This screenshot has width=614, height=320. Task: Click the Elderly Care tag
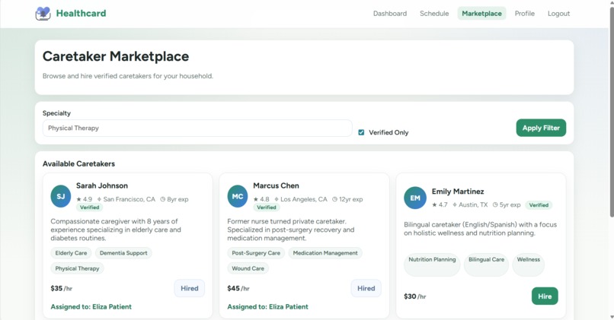click(71, 253)
